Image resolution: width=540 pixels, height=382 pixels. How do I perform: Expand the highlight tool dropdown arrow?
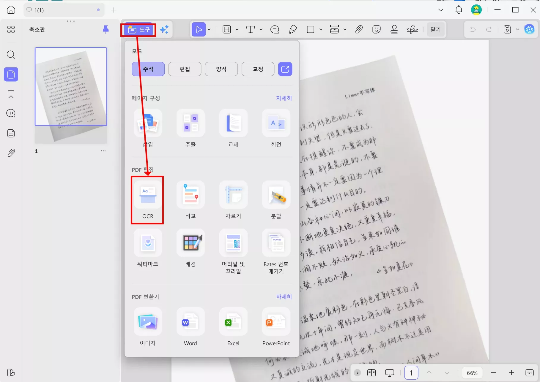(x=237, y=29)
